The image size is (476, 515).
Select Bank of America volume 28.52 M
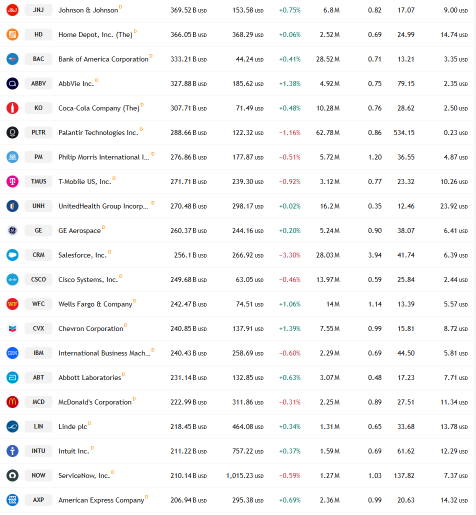pyautogui.click(x=328, y=59)
